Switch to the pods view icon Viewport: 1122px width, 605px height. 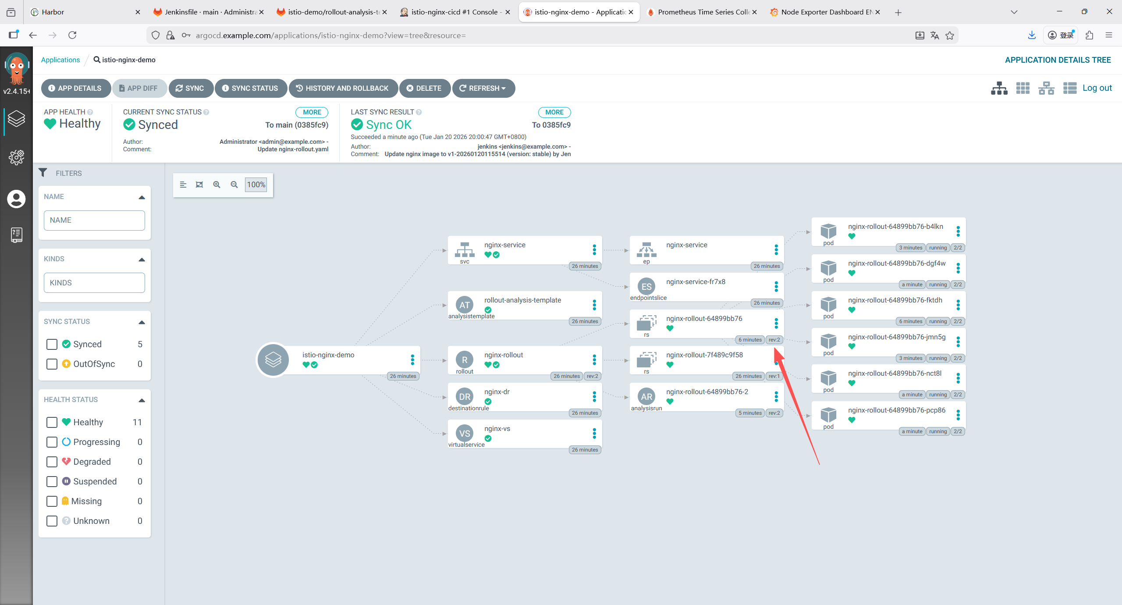(1023, 88)
